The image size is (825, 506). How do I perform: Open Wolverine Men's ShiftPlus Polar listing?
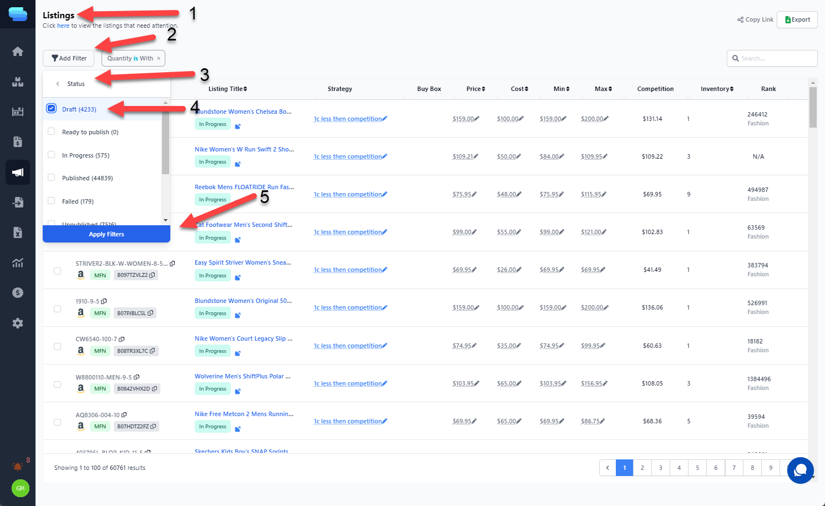(x=242, y=376)
